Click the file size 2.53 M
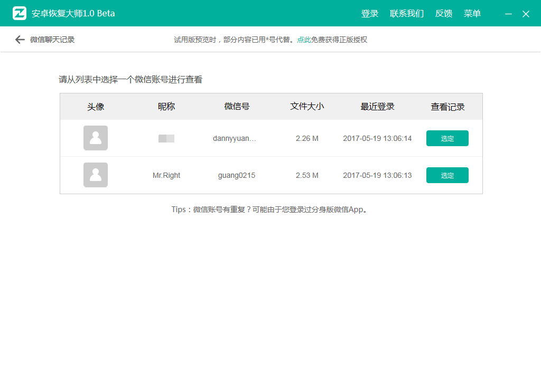Image resolution: width=541 pixels, height=381 pixels. pyautogui.click(x=307, y=175)
